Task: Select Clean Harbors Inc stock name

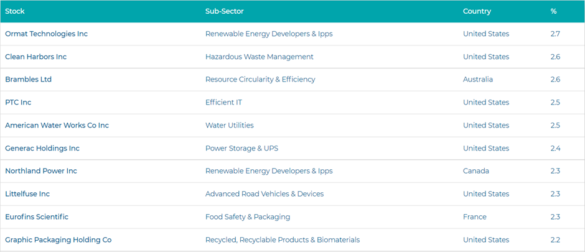Action: (x=36, y=57)
